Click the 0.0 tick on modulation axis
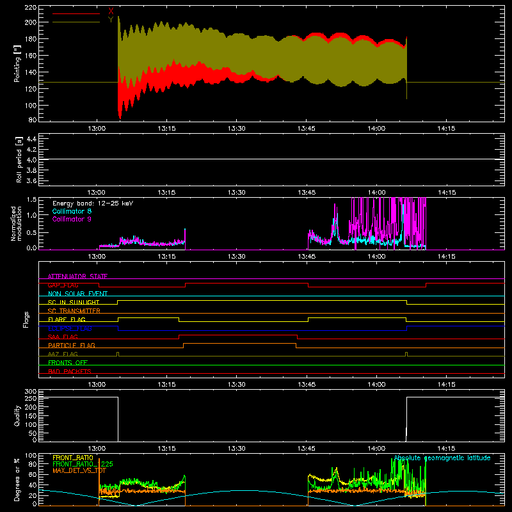This screenshot has height=512, width=512. 31,248
